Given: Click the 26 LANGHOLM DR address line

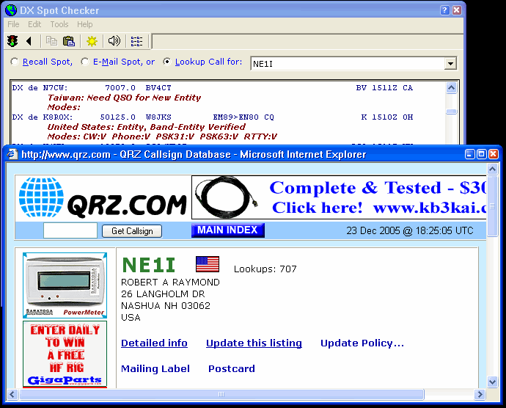Looking at the screenshot, I should click(x=163, y=294).
